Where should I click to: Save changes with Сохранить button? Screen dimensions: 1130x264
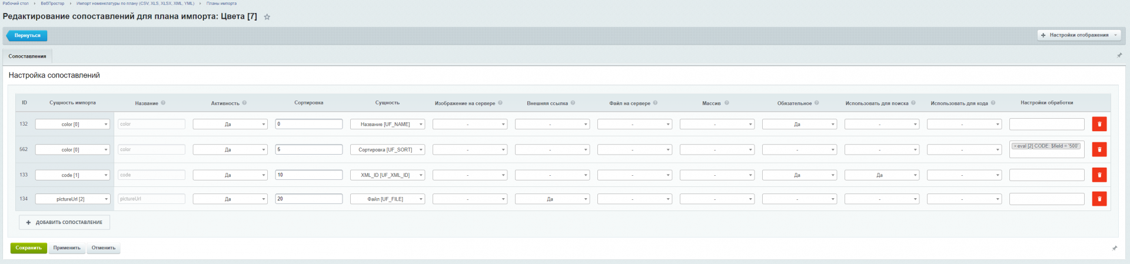pos(28,248)
